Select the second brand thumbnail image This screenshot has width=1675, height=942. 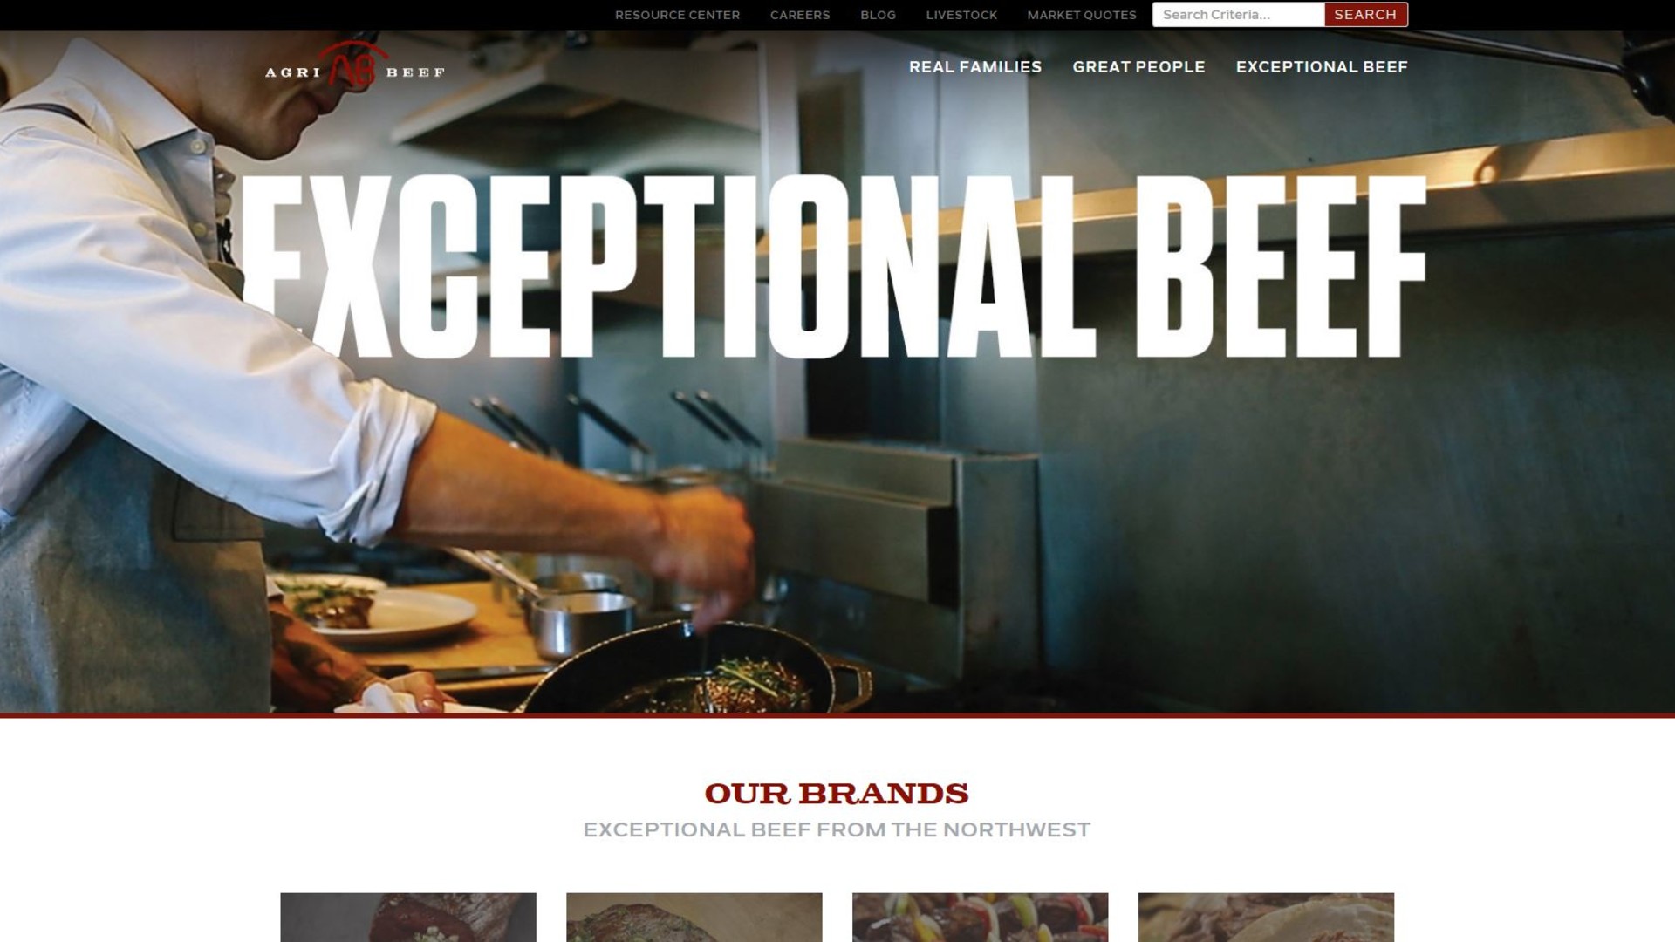point(694,917)
